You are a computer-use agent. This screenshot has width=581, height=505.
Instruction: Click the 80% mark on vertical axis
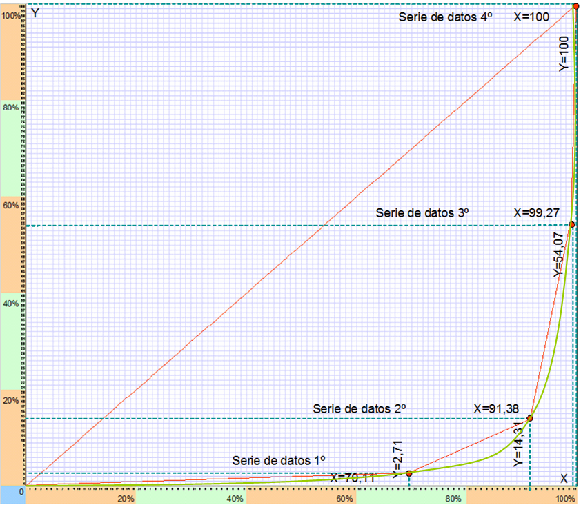coord(10,108)
